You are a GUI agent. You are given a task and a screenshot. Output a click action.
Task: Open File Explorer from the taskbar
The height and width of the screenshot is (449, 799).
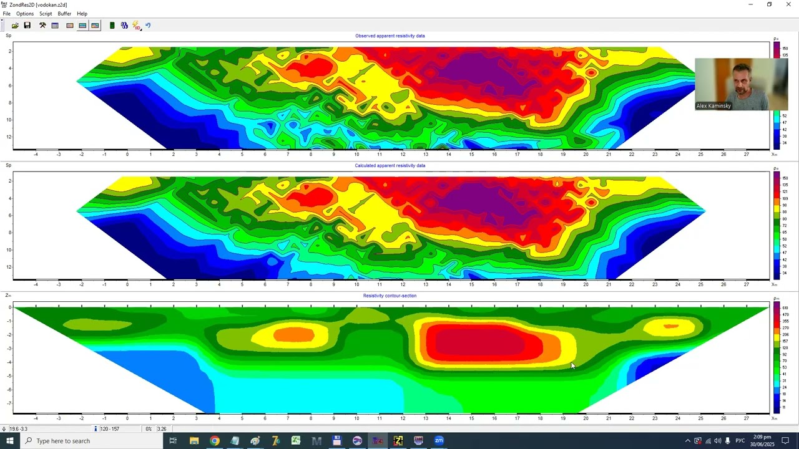coord(194,441)
